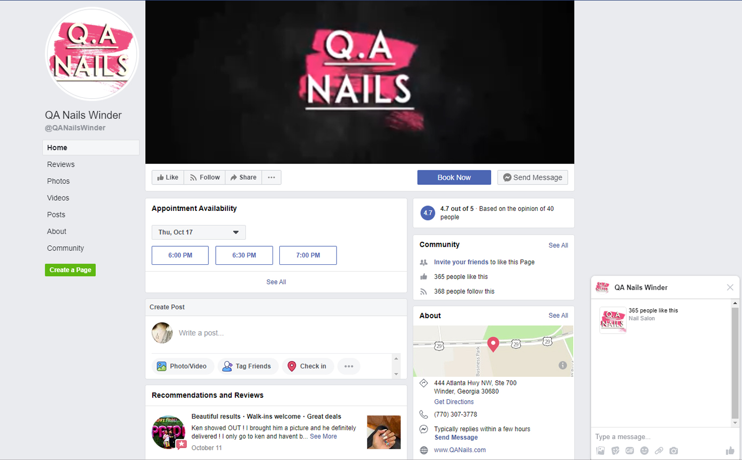Click the Send Message button under cover
Viewport: 742px width, 460px height.
[533, 177]
